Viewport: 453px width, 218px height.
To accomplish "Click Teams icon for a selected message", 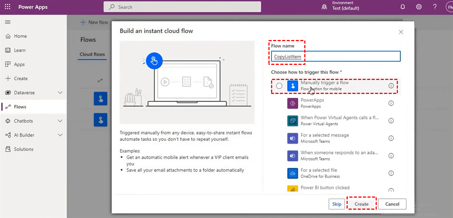I will tap(293, 138).
